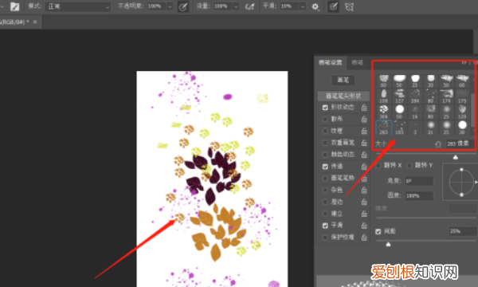Close the open document tab
The width and height of the screenshot is (478, 287).
[x=35, y=22]
